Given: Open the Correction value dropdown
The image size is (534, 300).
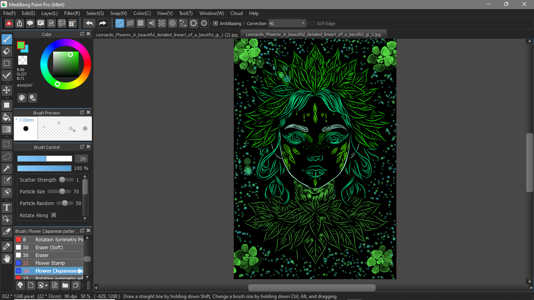Looking at the screenshot, I should [x=303, y=23].
